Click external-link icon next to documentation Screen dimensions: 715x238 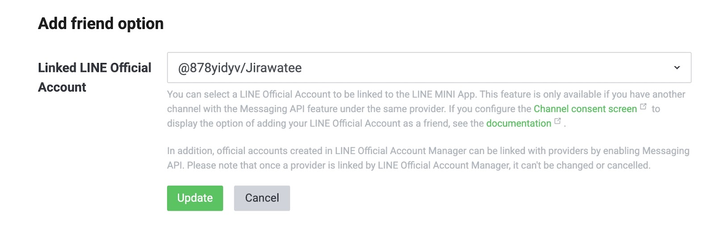[x=558, y=121]
